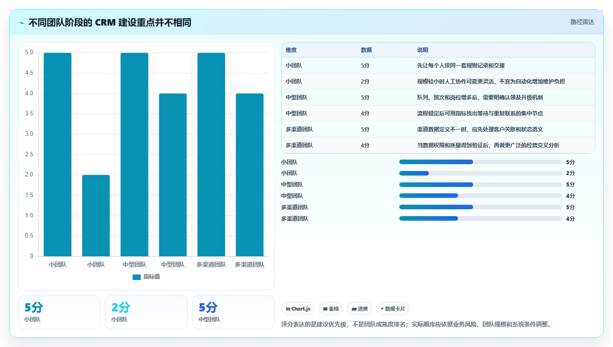Click the y-axis value 1.5
The width and height of the screenshot is (613, 347).
click(29, 195)
